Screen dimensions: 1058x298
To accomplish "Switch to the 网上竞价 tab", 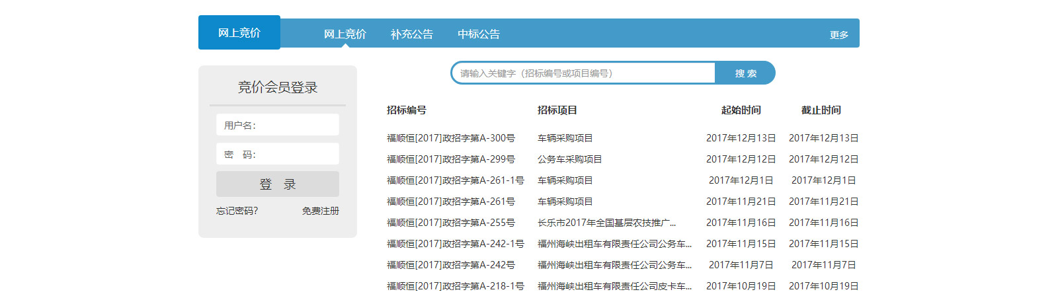I will 345,34.
